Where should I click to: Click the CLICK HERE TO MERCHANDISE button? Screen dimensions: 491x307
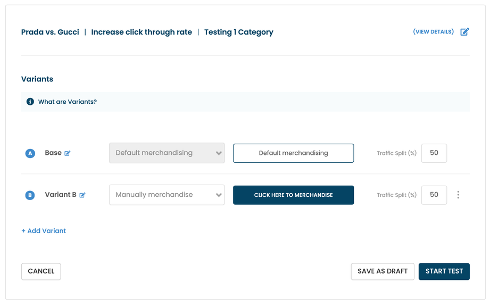294,195
